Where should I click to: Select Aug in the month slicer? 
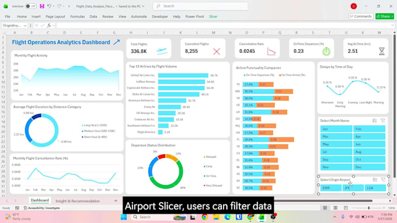369,152
